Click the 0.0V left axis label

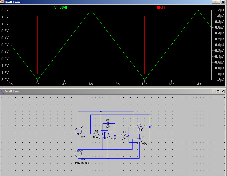click(5, 45)
